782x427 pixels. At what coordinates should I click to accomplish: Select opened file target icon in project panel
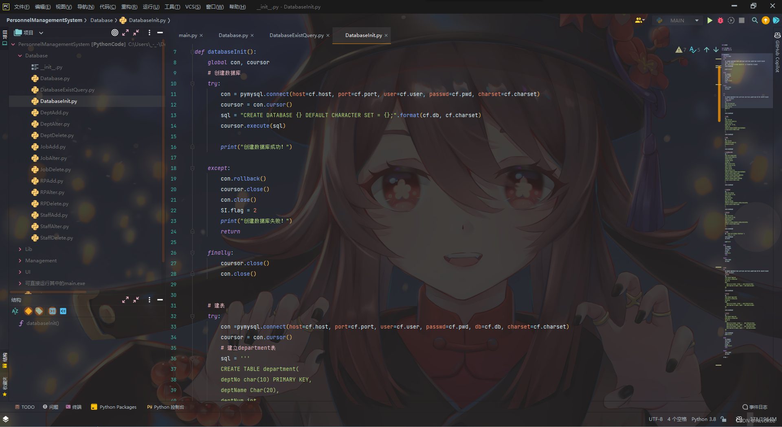tap(115, 33)
